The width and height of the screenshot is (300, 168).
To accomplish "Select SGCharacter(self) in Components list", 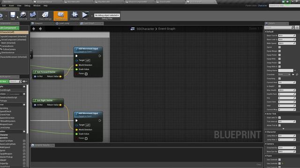I will 14,32.
